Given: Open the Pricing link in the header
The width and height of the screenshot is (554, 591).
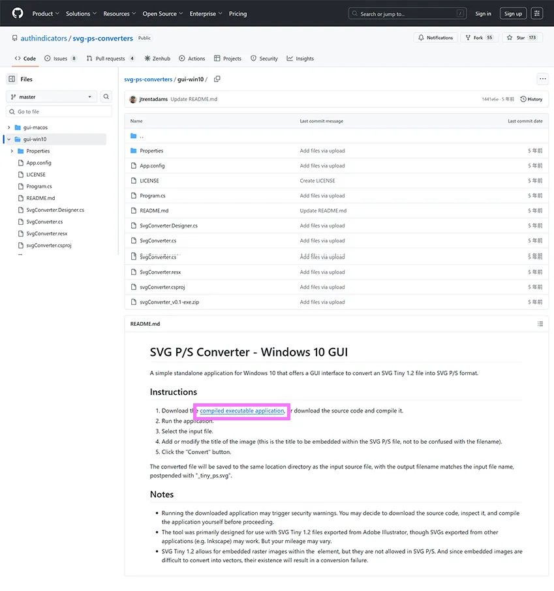Looking at the screenshot, I should click(238, 14).
